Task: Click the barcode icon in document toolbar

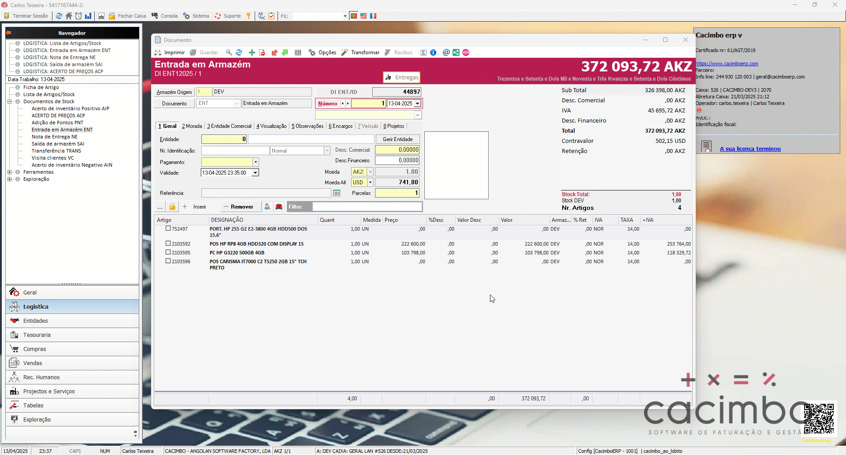Action: [298, 52]
